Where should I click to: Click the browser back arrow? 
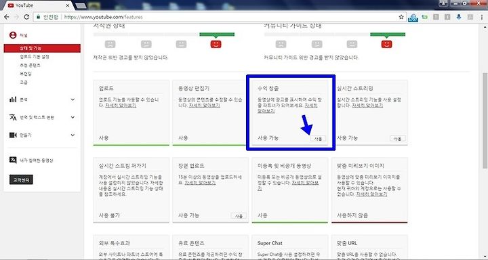pyautogui.click(x=6, y=17)
